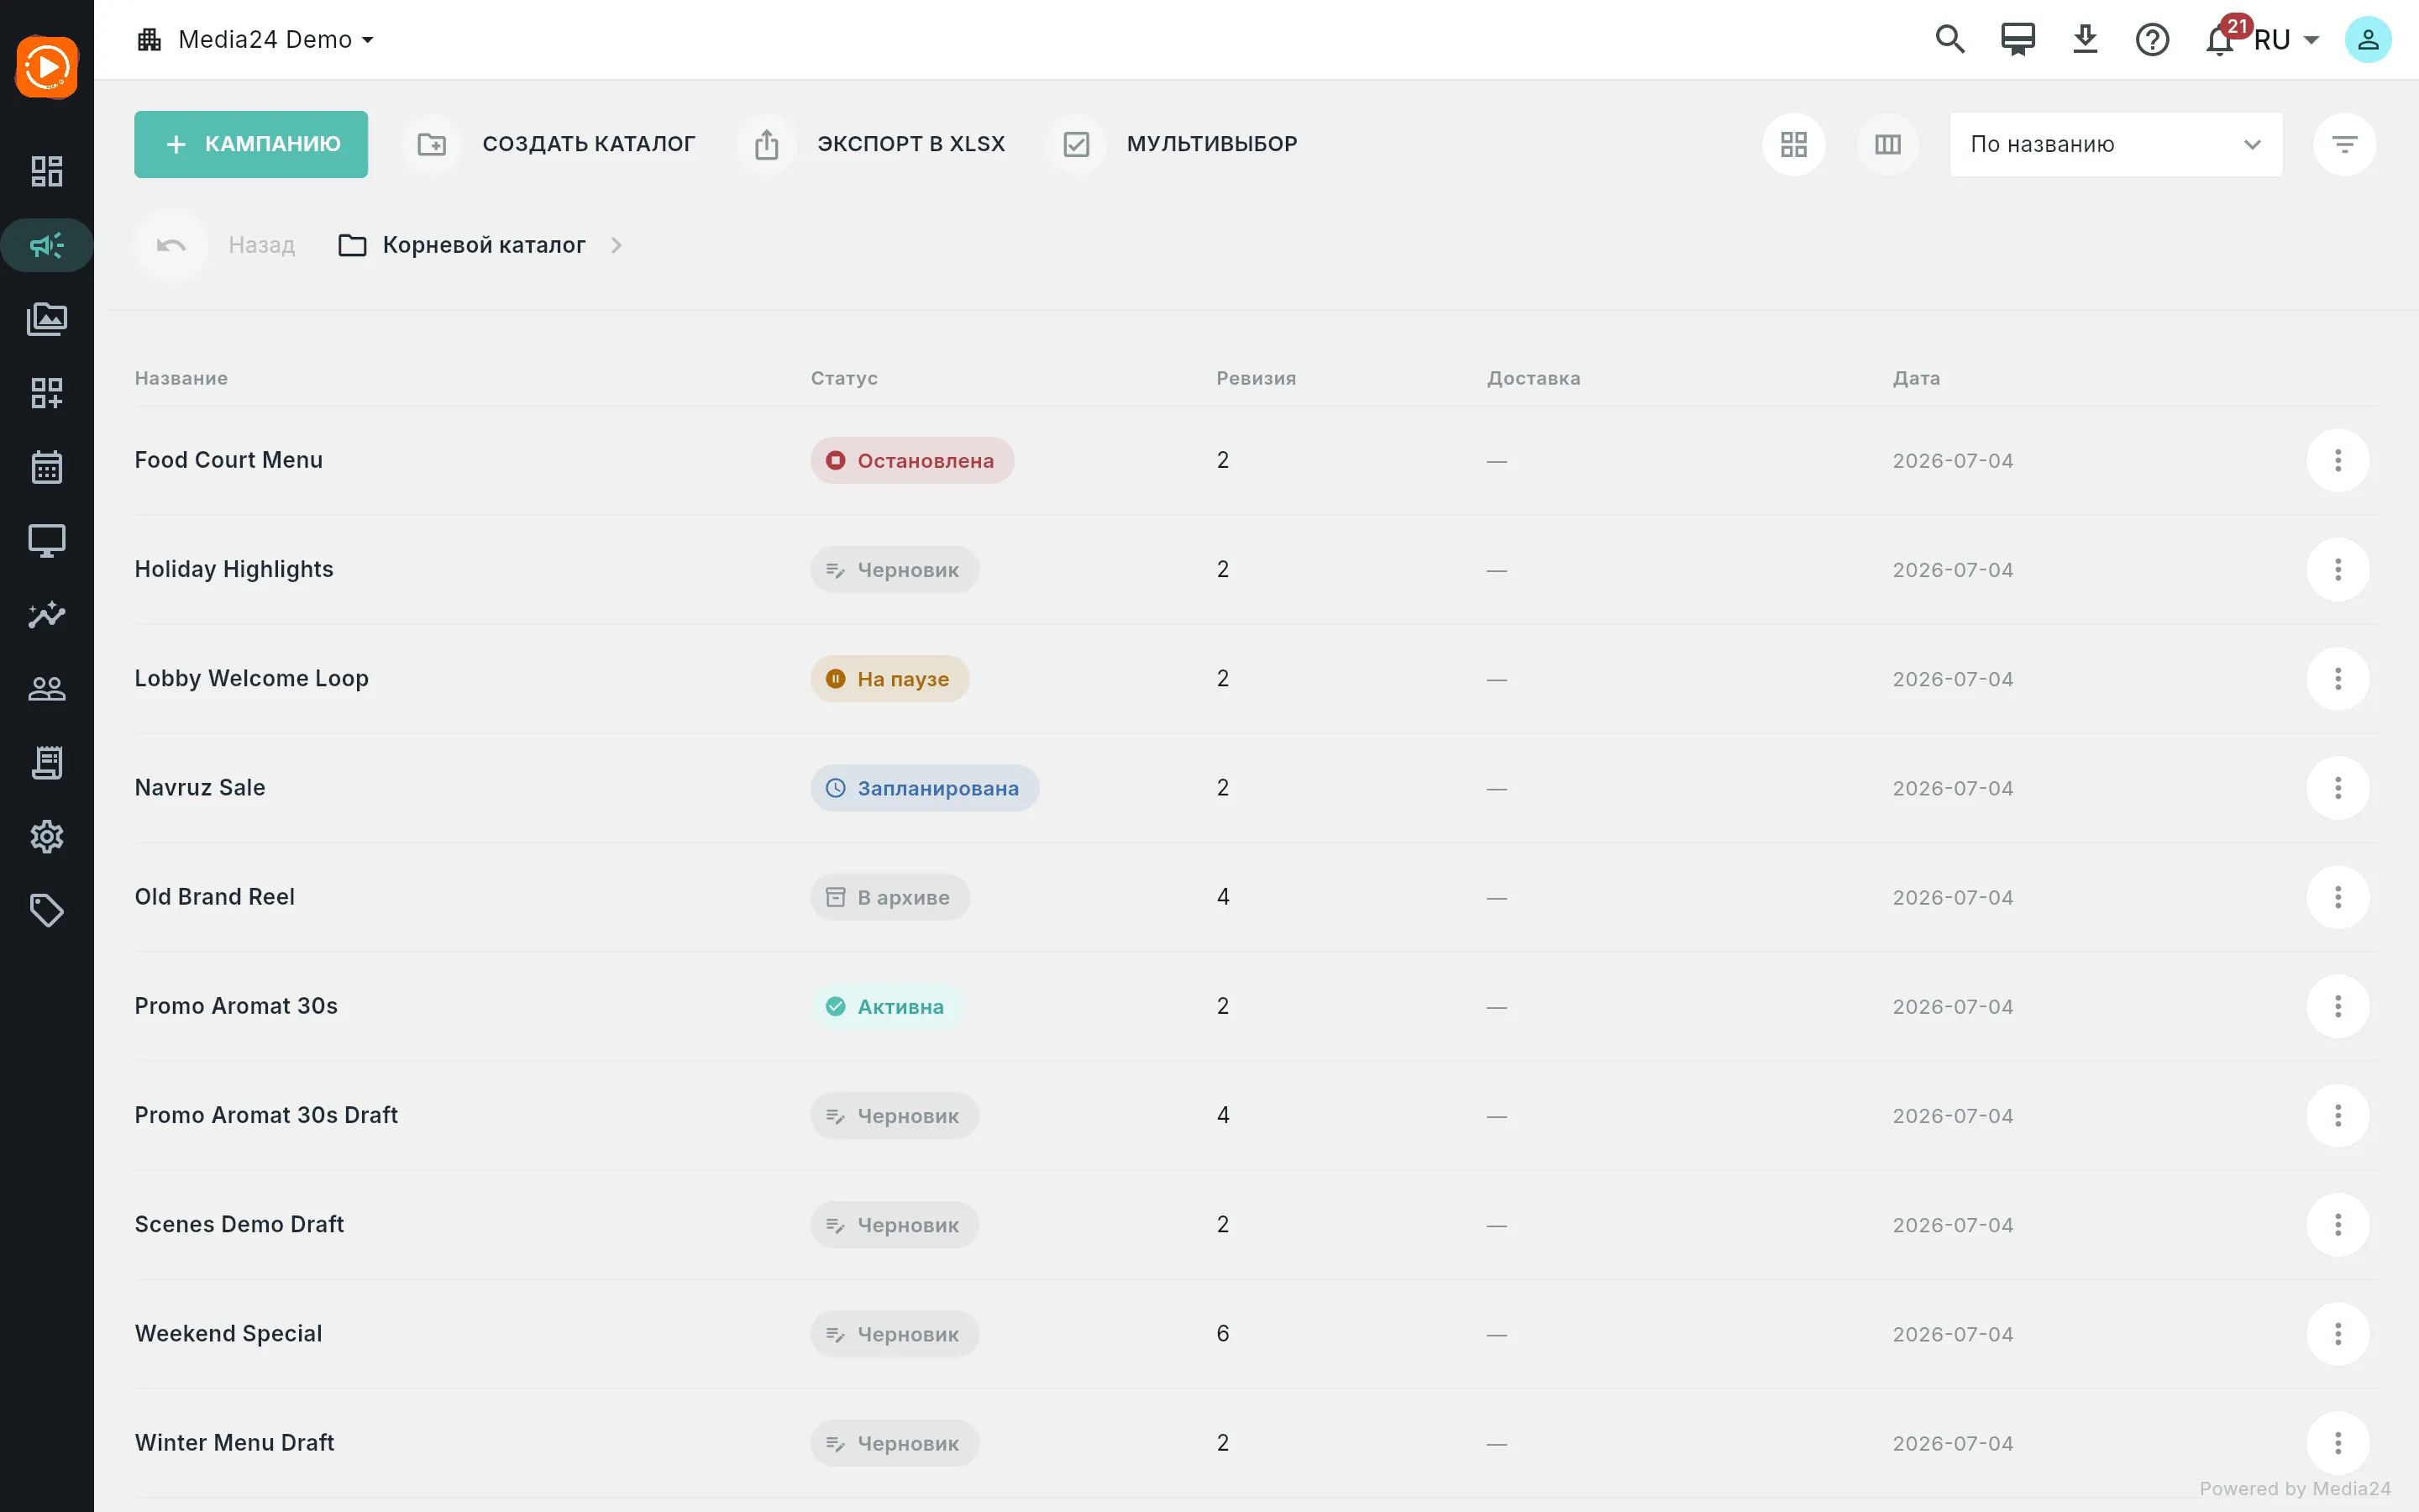Viewport: 2419px width, 1512px height.
Task: Open the columns view settings icon
Action: click(x=1888, y=144)
